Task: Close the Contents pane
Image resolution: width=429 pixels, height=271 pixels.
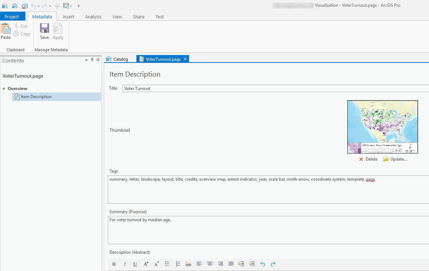Action: (x=98, y=60)
